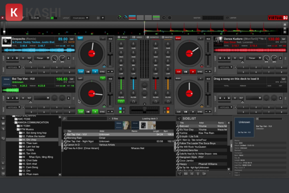Switch to the VIDEO tab

[x=137, y=37]
